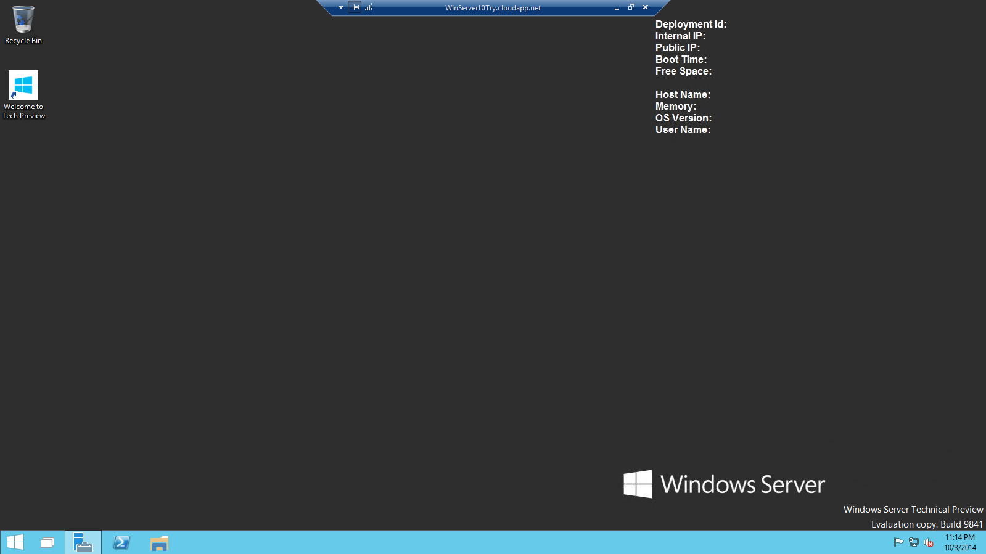Show connection quality signal info
The image size is (986, 554).
point(368,7)
